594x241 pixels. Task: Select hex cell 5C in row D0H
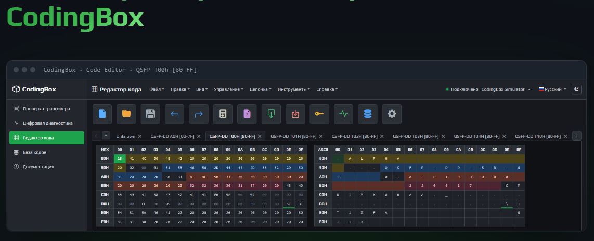click(x=288, y=204)
